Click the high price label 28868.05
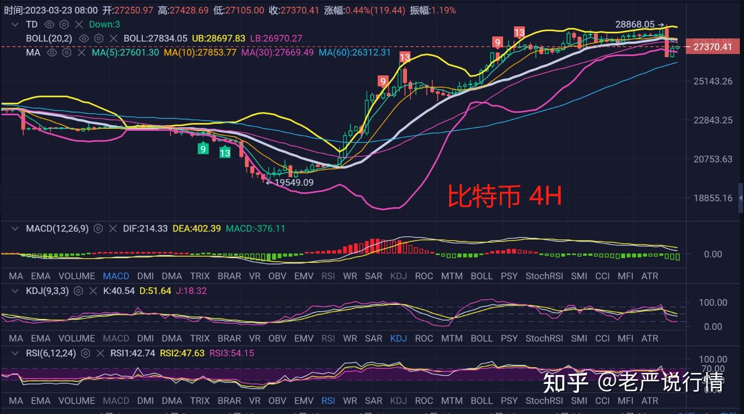The width and height of the screenshot is (744, 414). 635,24
